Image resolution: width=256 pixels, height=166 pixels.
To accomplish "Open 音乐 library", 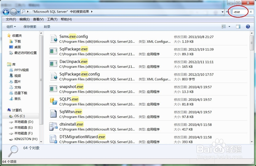I will [15, 99].
